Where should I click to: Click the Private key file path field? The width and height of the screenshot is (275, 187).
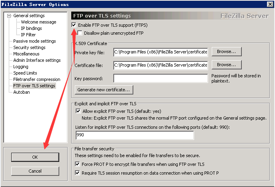tap(161, 52)
